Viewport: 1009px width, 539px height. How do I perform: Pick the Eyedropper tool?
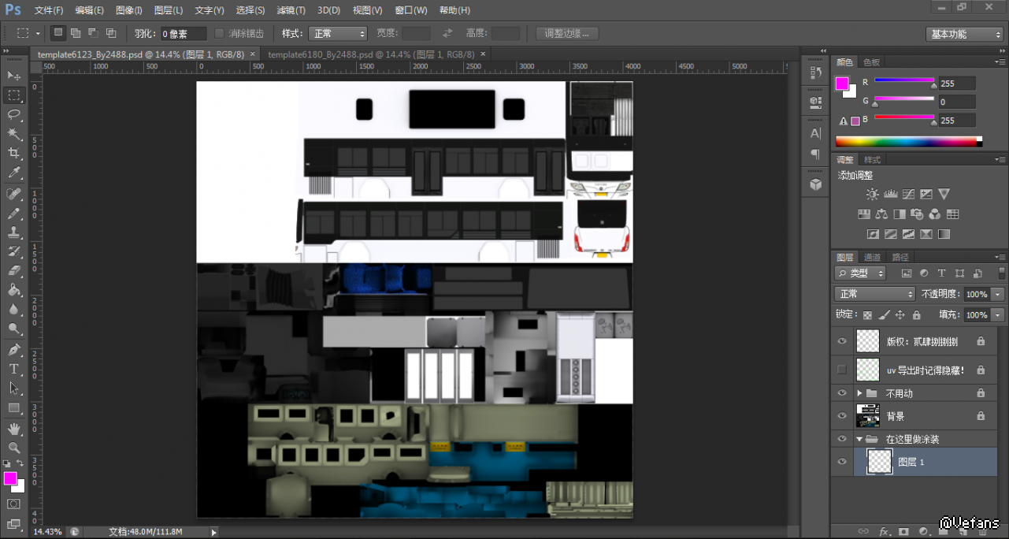coord(14,173)
